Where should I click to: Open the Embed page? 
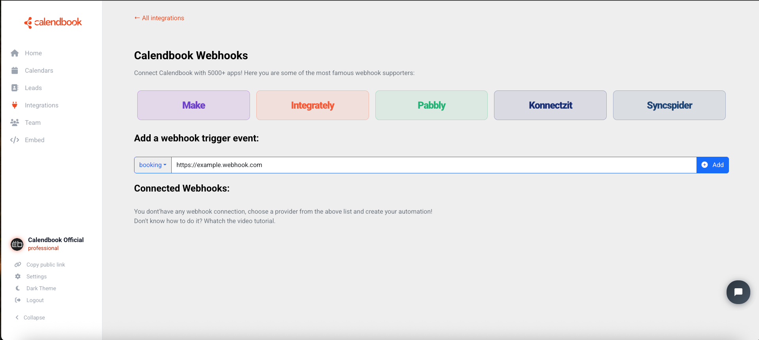34,140
